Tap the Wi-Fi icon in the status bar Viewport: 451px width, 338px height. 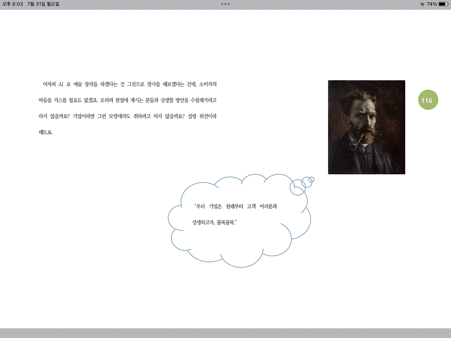point(422,4)
